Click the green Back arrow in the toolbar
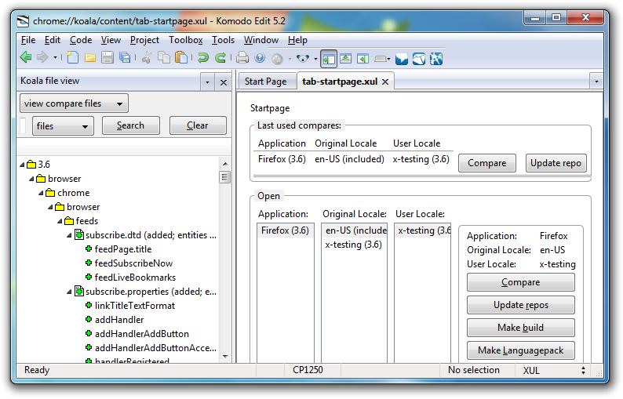623x399 pixels. (x=26, y=57)
